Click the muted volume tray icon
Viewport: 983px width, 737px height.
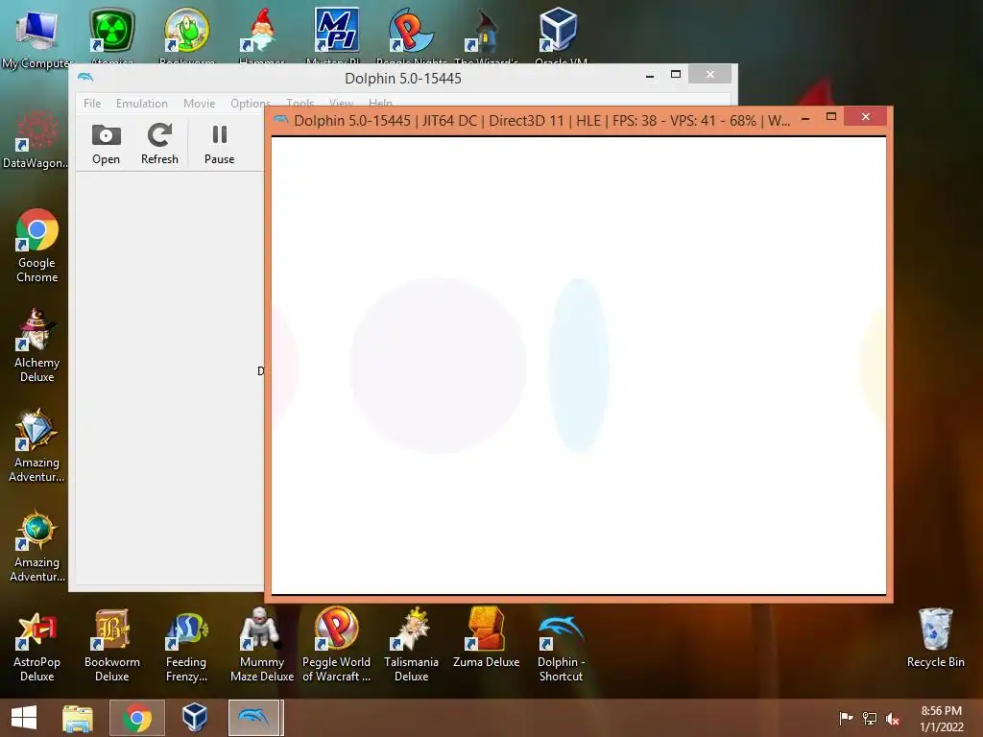[x=893, y=718]
